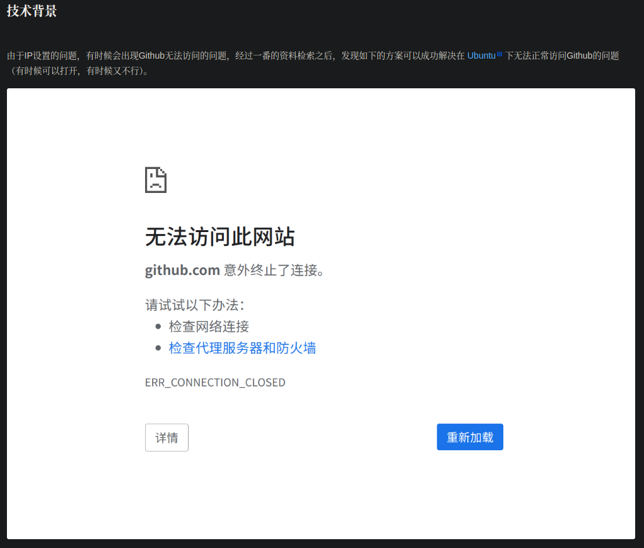Click the embedded Chrome error page screenshot

pos(322,315)
